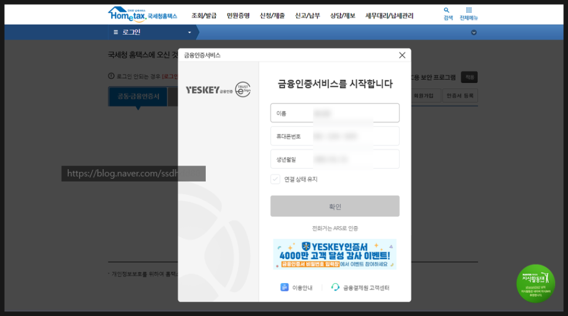Click the Hometax logo

(x=142, y=15)
